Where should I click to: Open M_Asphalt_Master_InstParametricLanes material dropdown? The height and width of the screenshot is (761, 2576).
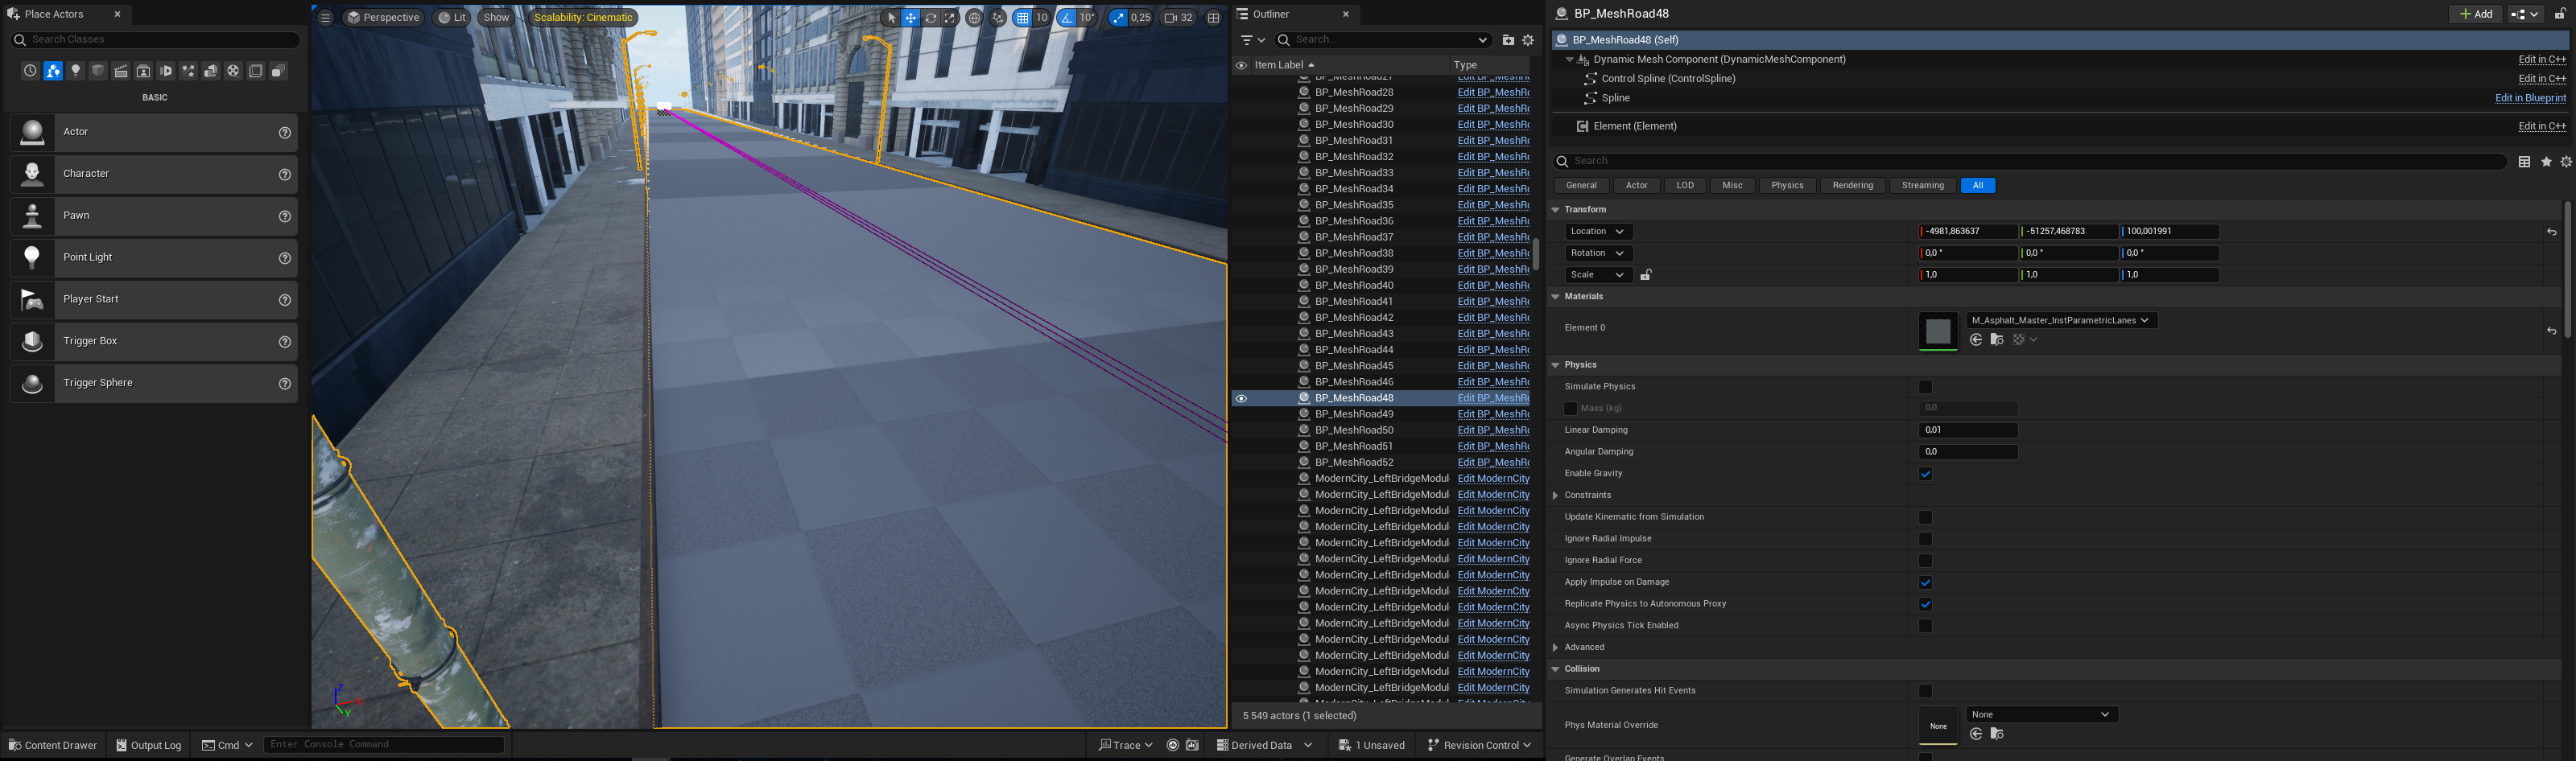click(x=2061, y=321)
